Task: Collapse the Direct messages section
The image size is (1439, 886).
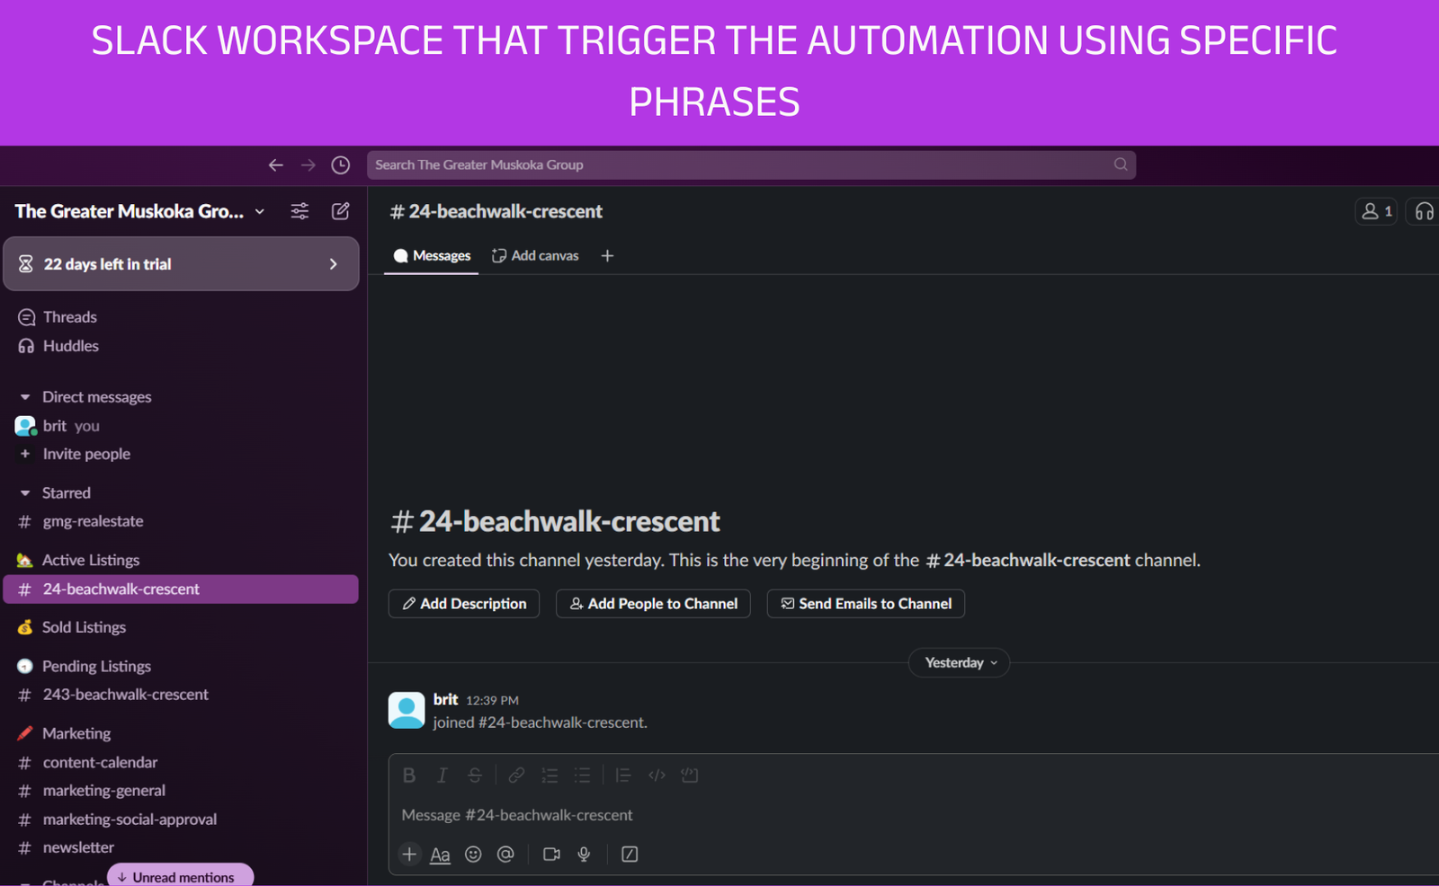Action: (x=25, y=397)
